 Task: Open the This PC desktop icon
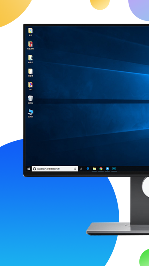(30, 113)
